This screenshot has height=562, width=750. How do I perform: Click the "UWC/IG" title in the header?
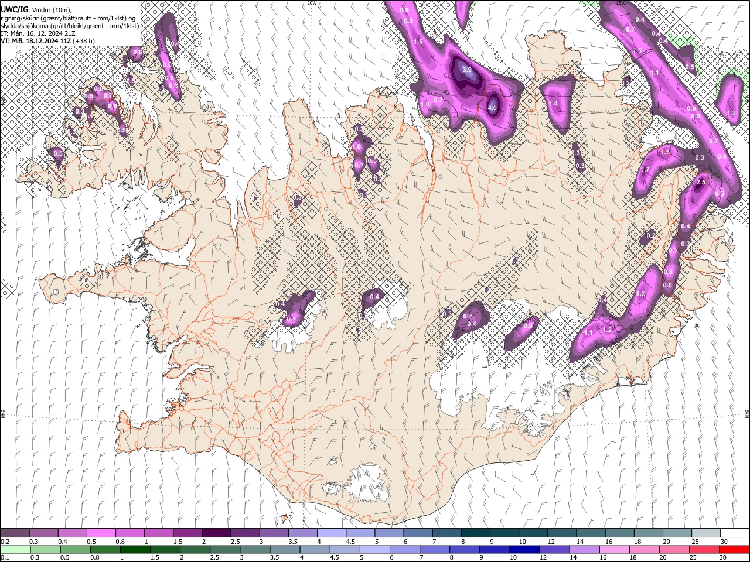(x=14, y=9)
